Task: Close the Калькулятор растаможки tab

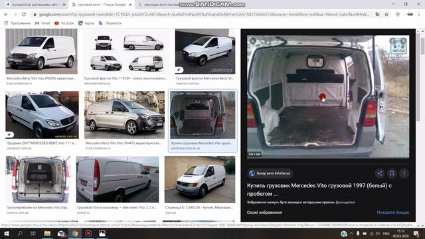Action: (64, 5)
